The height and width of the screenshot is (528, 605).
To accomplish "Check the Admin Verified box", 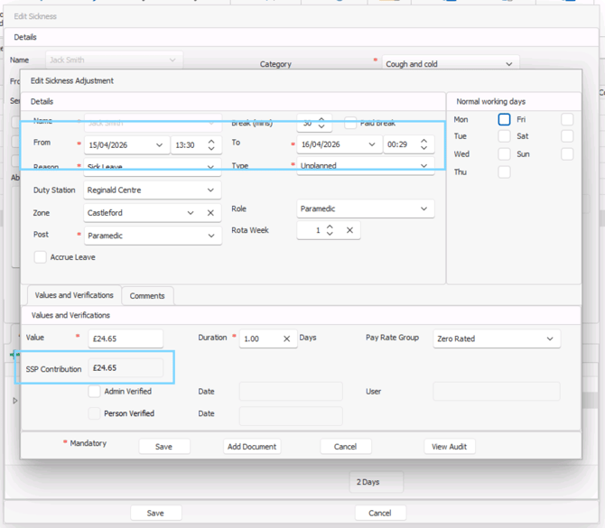I will click(x=94, y=392).
